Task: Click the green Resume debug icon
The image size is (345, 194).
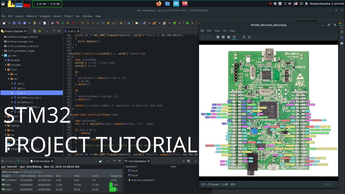Action: tap(63, 23)
